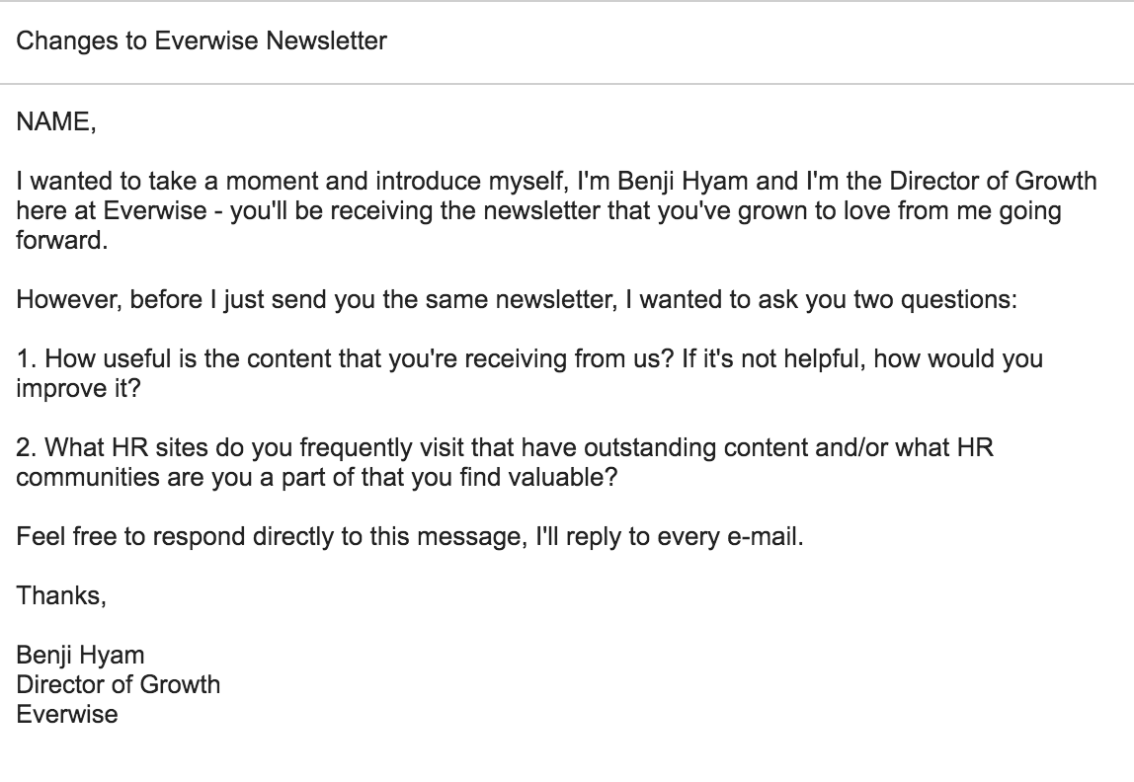
Task: Click the word 'forward.' ending the first paragraph
Action: coord(62,240)
